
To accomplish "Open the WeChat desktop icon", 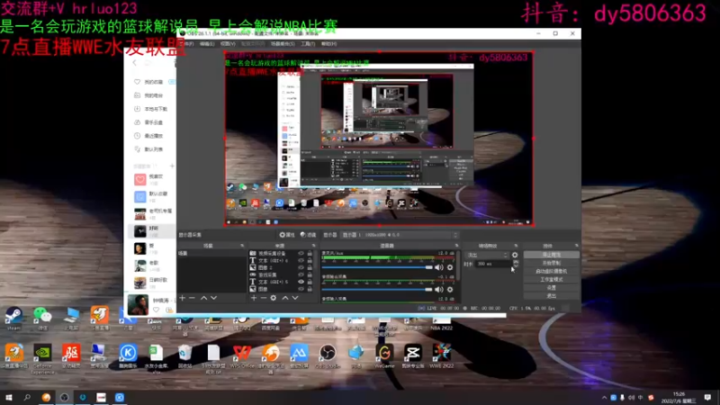I will point(42,319).
